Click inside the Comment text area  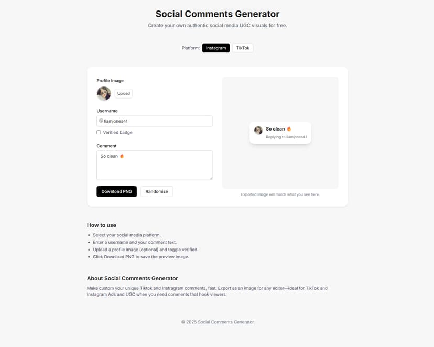(154, 165)
